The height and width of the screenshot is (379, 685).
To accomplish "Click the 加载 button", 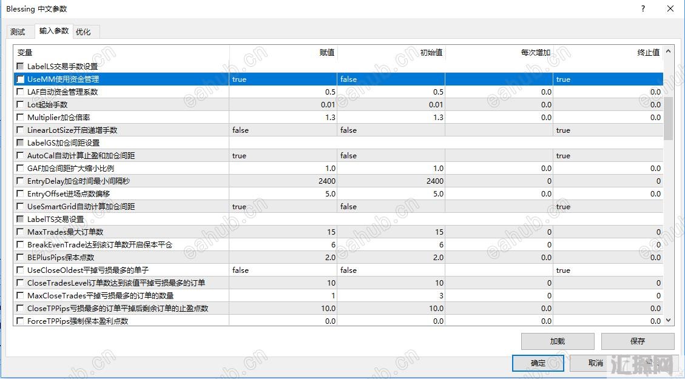I will click(557, 341).
